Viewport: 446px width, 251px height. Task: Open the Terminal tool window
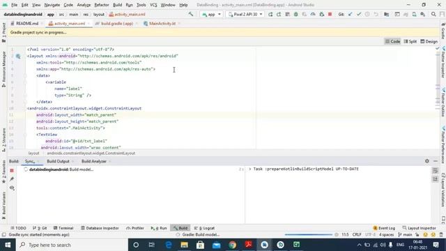pyautogui.click(x=63, y=228)
